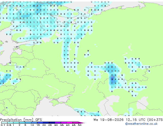163x126 pixels.
Task: Click the 35–40 mm legend color box
Action: pos(64,123)
